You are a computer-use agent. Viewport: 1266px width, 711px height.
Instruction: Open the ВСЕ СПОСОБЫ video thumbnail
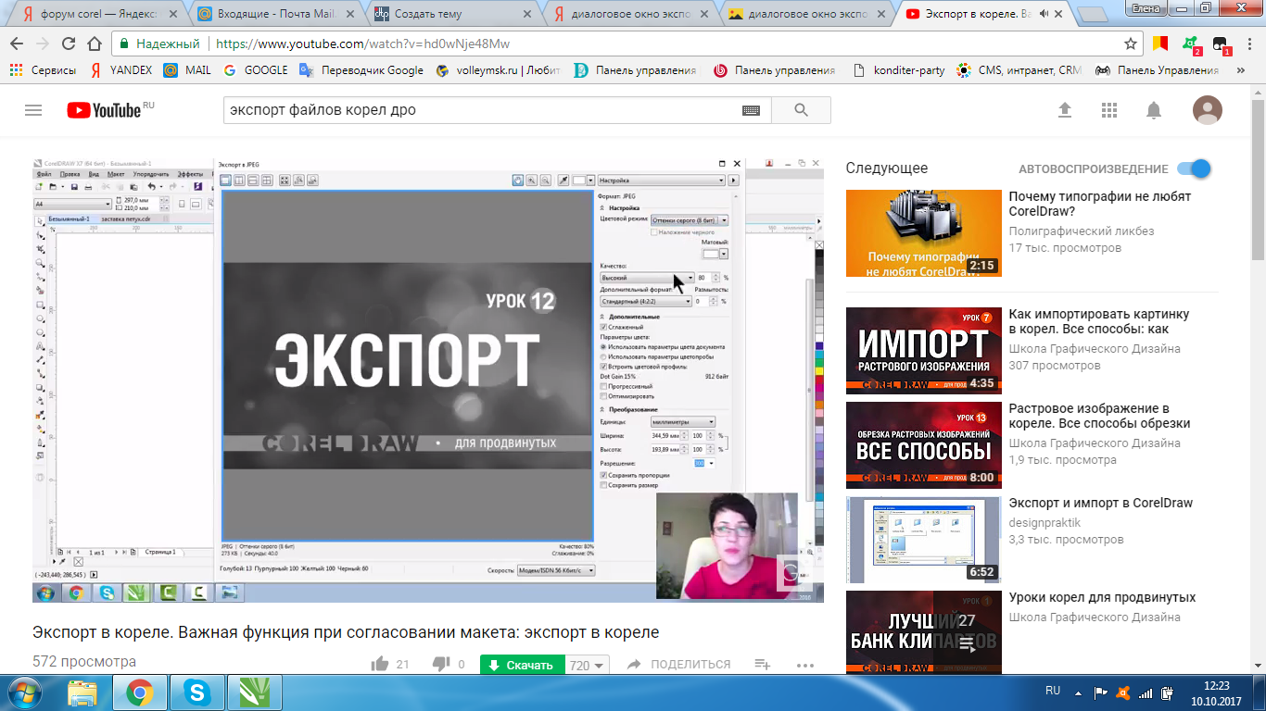coord(924,445)
